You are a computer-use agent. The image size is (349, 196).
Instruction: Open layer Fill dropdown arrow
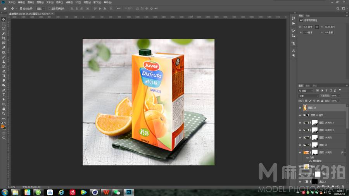point(339,101)
